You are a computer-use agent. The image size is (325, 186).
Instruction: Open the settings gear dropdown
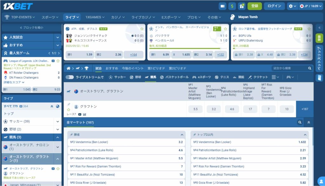292,6
